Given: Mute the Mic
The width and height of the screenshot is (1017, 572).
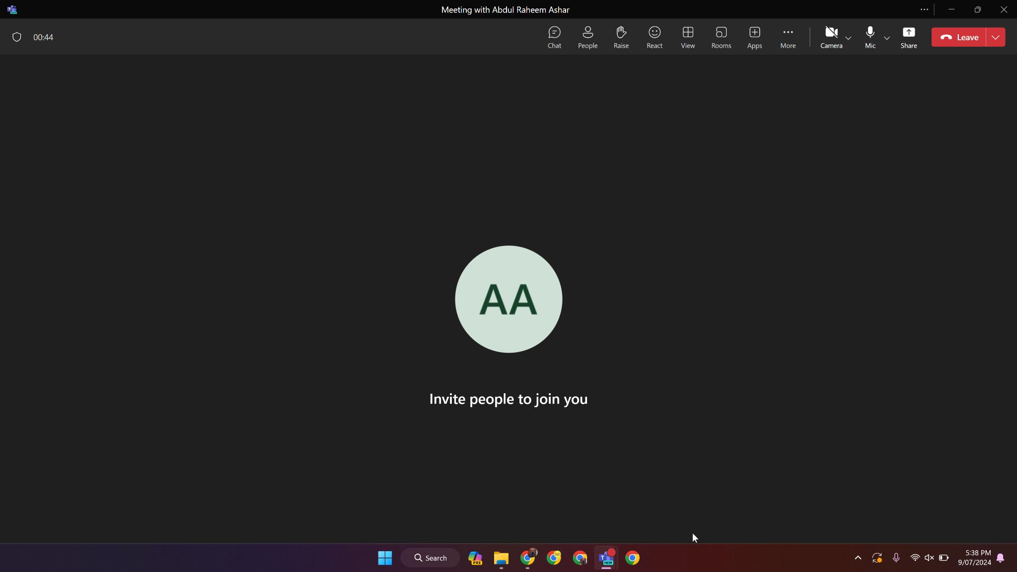Looking at the screenshot, I should pos(870,37).
